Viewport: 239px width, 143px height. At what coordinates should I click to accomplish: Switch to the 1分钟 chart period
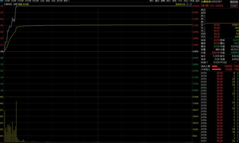tap(7, 1)
